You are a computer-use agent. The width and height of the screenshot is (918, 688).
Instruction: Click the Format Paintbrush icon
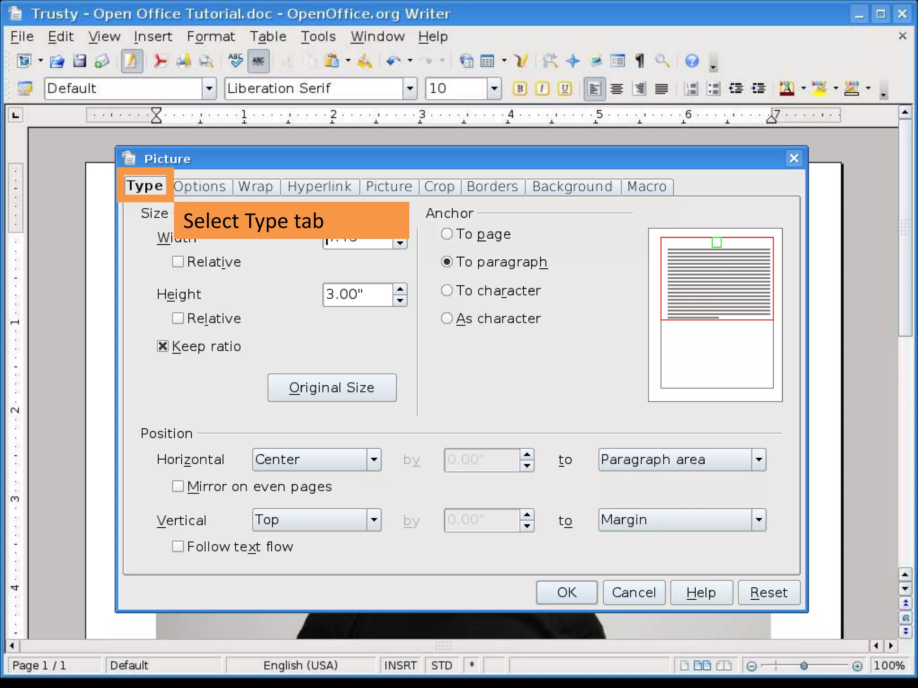(x=364, y=60)
